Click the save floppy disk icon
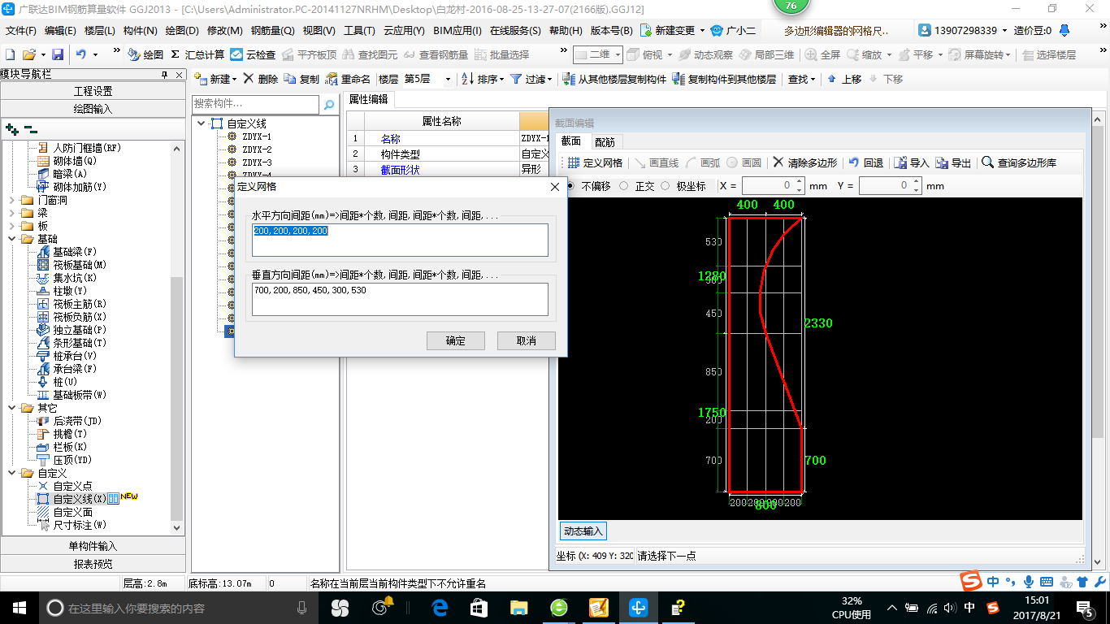This screenshot has width=1110, height=624. pyautogui.click(x=58, y=54)
